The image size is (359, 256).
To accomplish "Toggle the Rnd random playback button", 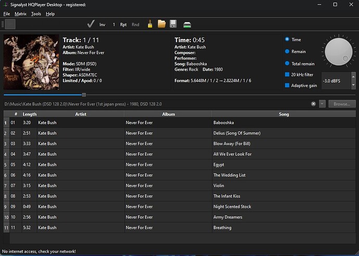I will (135, 24).
